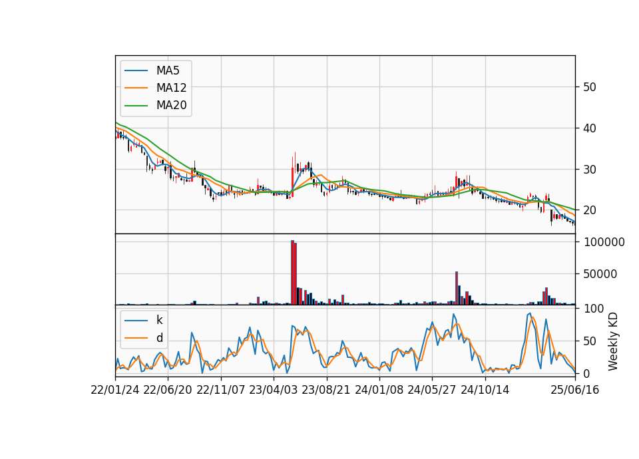The width and height of the screenshot is (639, 459).
Task: Click the Weekly KD axis title
Action: click(613, 342)
